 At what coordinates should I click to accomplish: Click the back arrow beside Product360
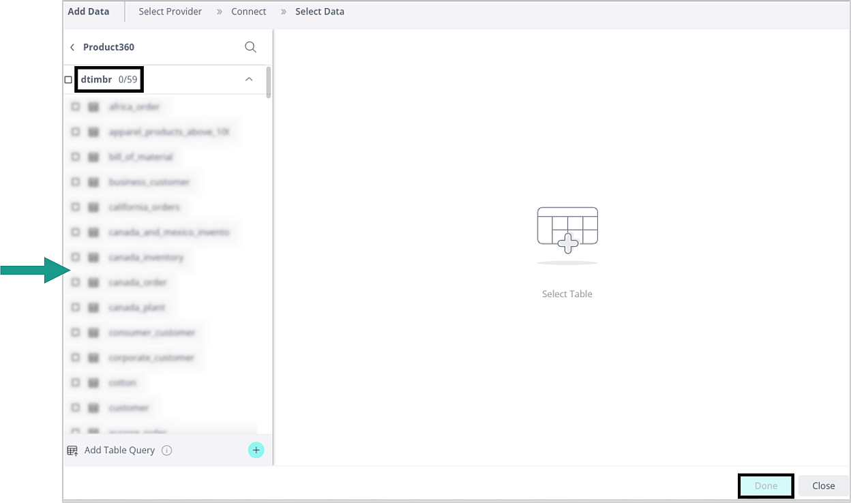pyautogui.click(x=72, y=48)
